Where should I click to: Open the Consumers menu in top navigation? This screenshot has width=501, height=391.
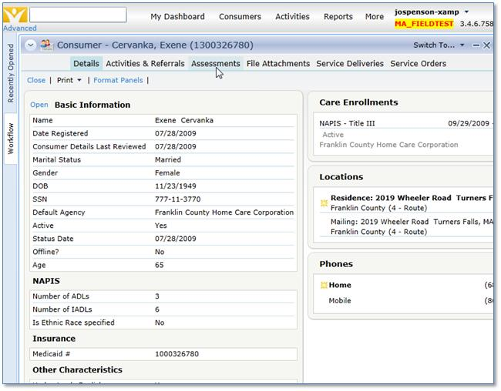point(240,16)
